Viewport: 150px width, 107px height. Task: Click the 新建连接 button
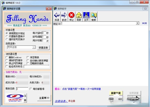point(43,48)
